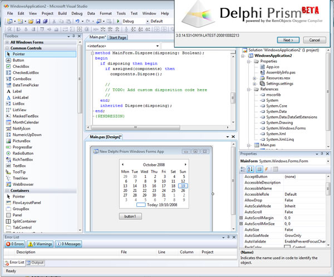Show the Properties grid view button
The height and width of the screenshot is (277, 334).
tap(259, 169)
